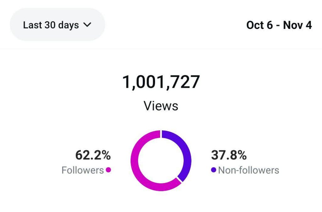Screen dimensions: 322x212
Task: Select the purple Non-followers donut segment
Action: [x=187, y=151]
